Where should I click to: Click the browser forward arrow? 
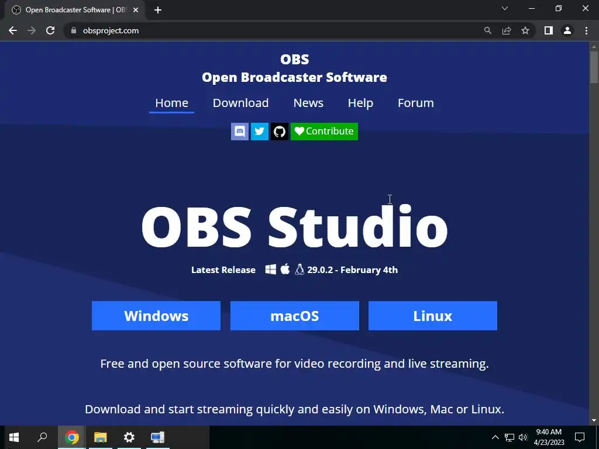point(32,30)
